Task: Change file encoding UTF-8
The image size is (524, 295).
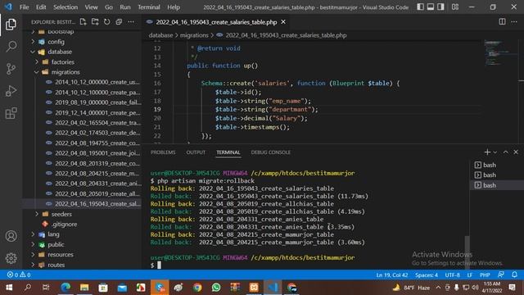Action: pos(453,275)
